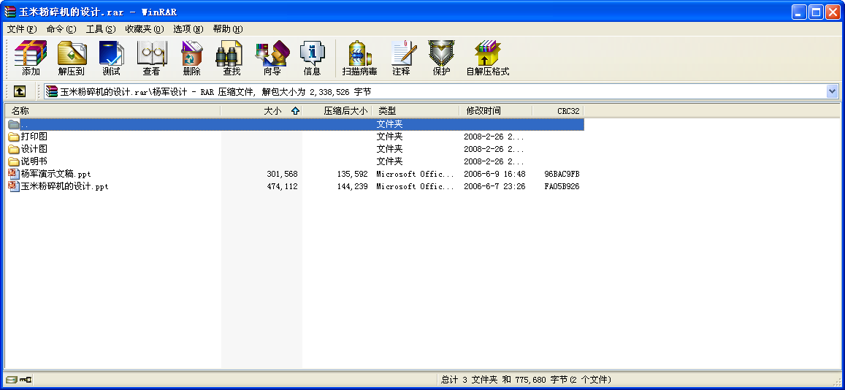Run the 测试 (Test) archive tool
The height and width of the screenshot is (390, 845).
111,58
